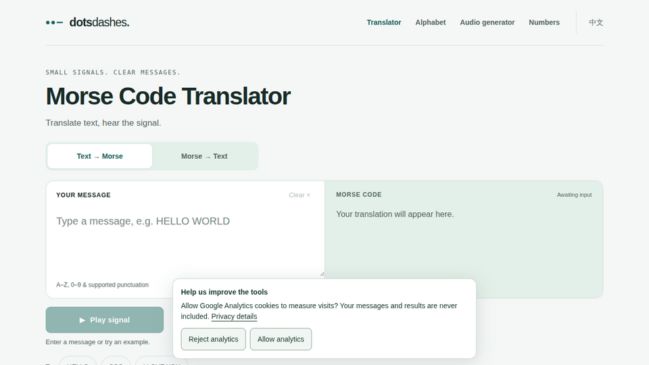Reject analytics cookies

pos(213,339)
